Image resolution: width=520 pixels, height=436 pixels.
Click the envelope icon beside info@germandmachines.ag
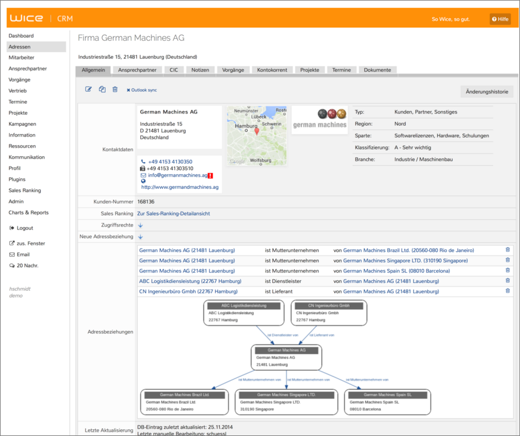tap(143, 175)
